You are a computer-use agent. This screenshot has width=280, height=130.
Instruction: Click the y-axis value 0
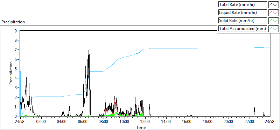(x=15, y=116)
